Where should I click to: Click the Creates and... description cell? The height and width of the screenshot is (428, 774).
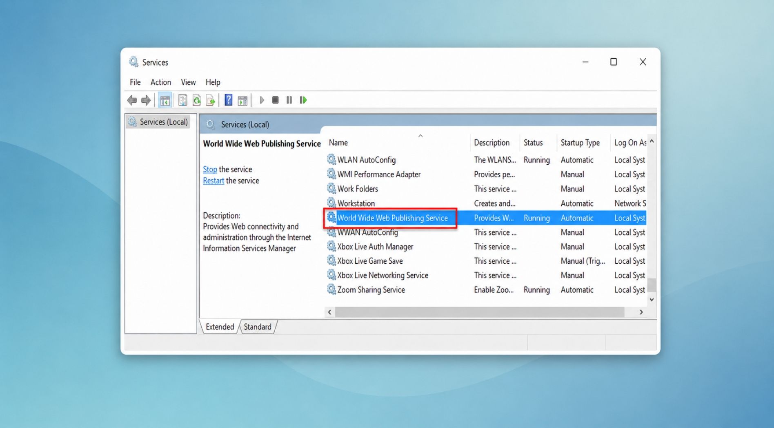494,203
